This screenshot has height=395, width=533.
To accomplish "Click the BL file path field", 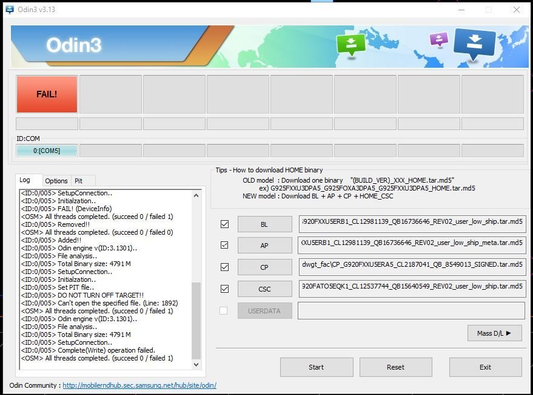I will point(412,224).
